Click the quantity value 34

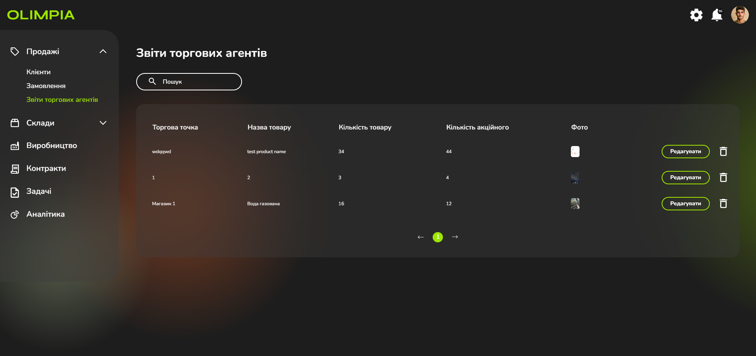(341, 152)
